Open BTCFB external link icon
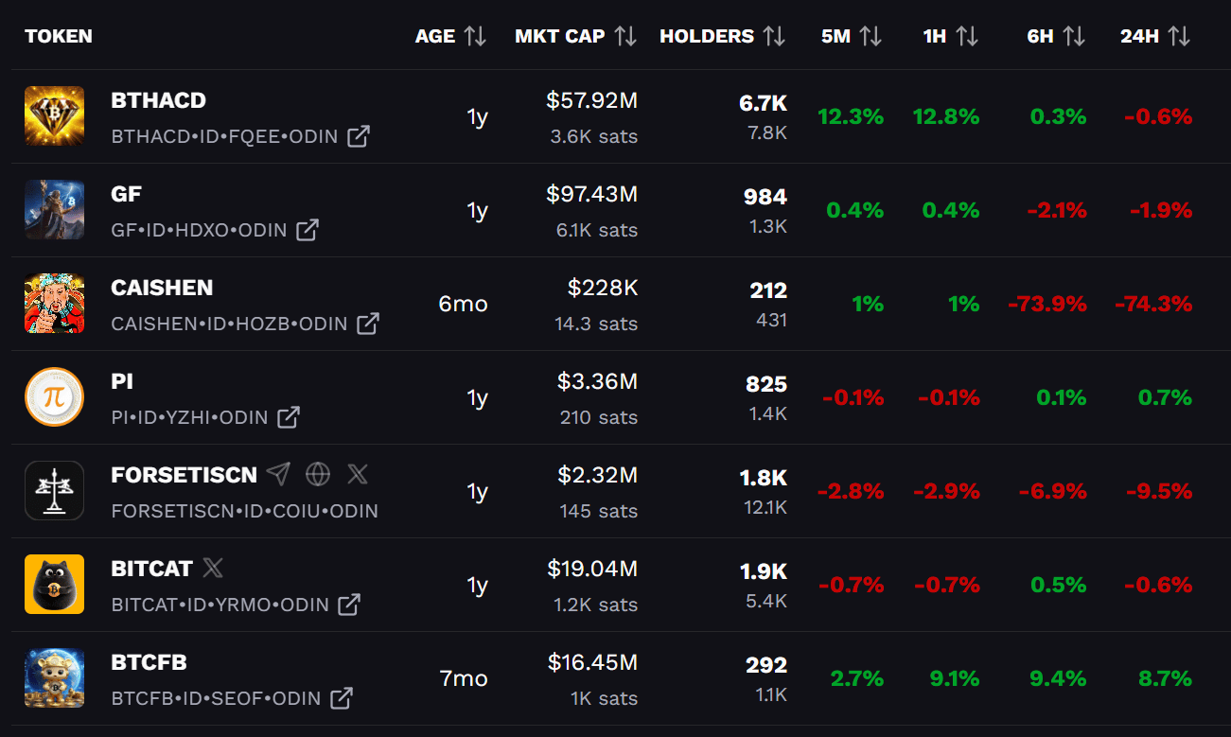The height and width of the screenshot is (737, 1231). click(x=342, y=698)
